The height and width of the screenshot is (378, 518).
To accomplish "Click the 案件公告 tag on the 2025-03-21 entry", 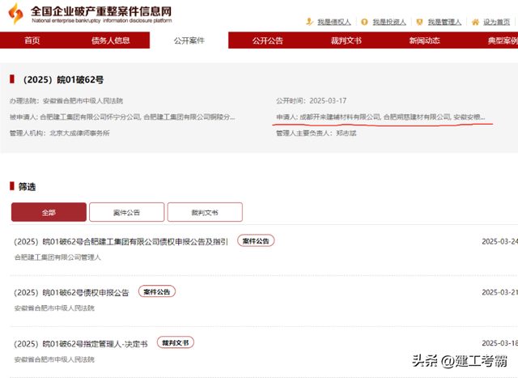I will click(x=156, y=291).
